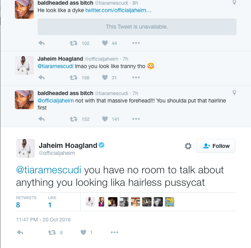This screenshot has height=248, width=251.
Task: Like the main tweet with 1 like
Action: click(x=83, y=233)
